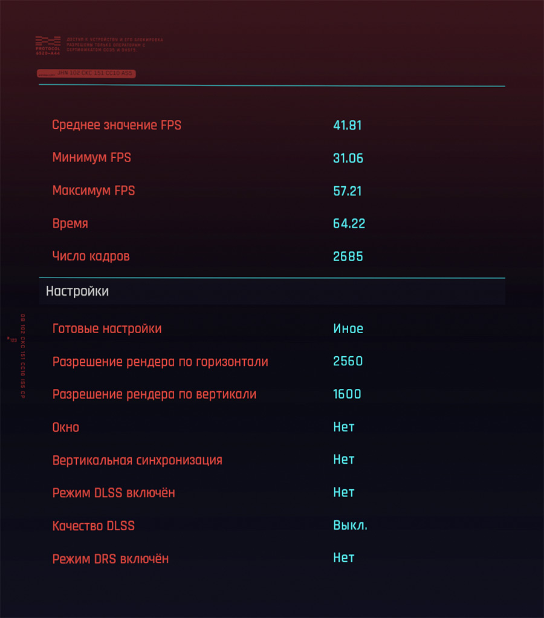This screenshot has height=618, width=544.
Task: Toggle Вертикальная синхронизация value Нет
Action: [344, 460]
